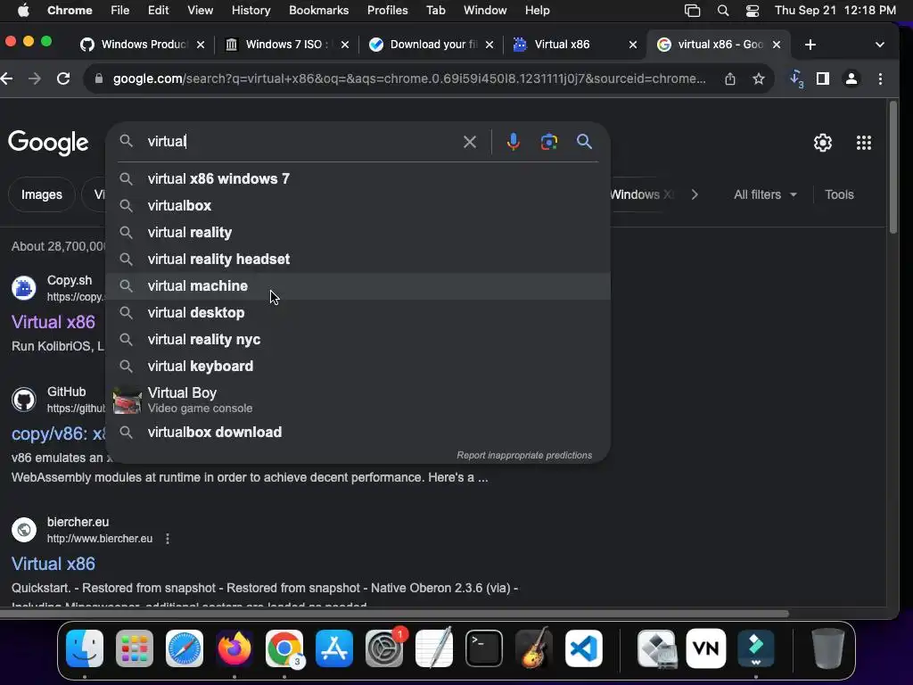913x685 pixels.
Task: Open GarageBand from the Dock
Action: tap(534, 648)
